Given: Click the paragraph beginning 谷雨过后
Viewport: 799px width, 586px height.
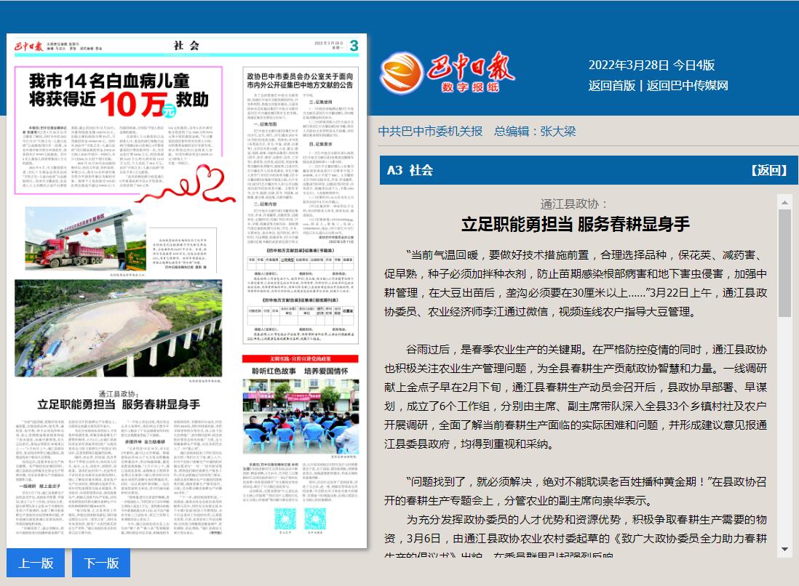Looking at the screenshot, I should 576,397.
